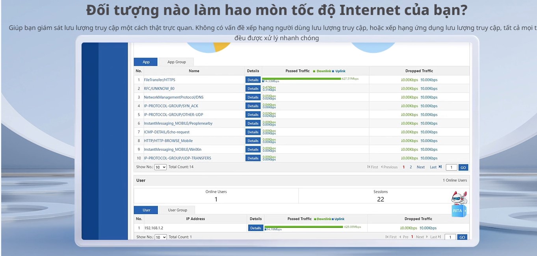
Task: Open Show No. dropdown in app table
Action: point(160,167)
